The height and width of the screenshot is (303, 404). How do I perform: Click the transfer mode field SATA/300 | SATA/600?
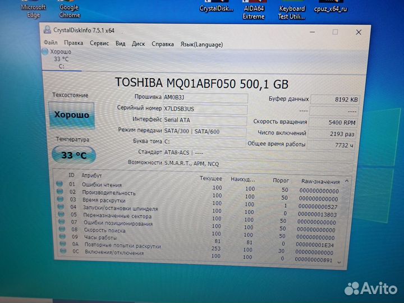(x=205, y=131)
